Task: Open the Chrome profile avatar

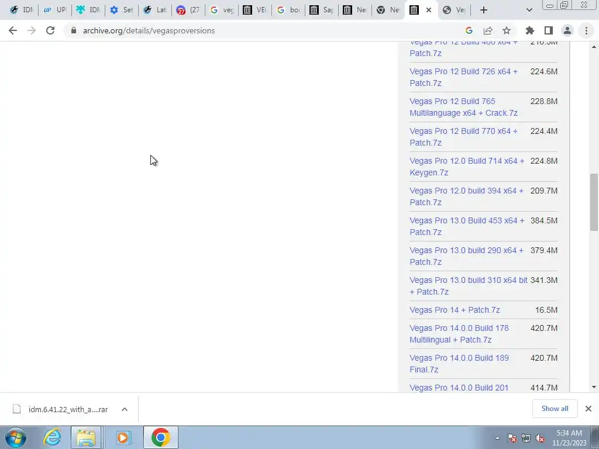Action: pyautogui.click(x=567, y=30)
